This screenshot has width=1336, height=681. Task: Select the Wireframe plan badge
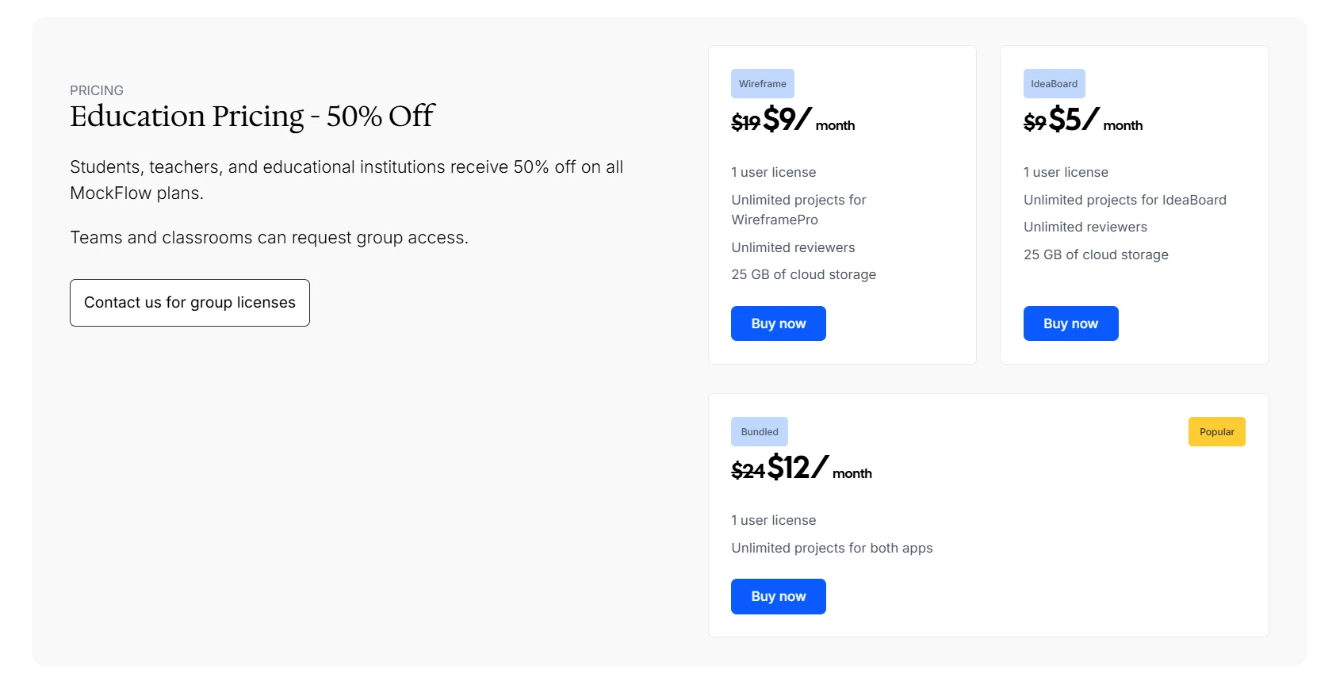coord(762,83)
